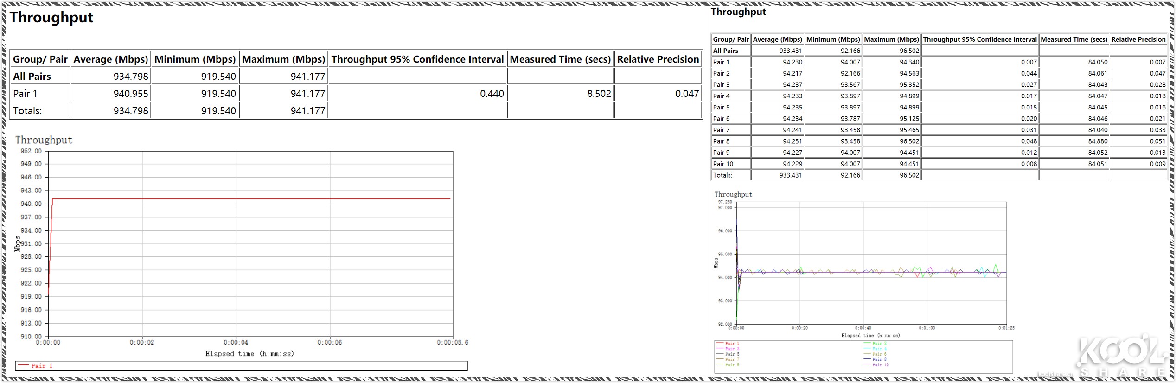This screenshot has width=1176, height=383.
Task: Click the 919.540 minimum in left Pair 1 row
Action: (x=218, y=94)
